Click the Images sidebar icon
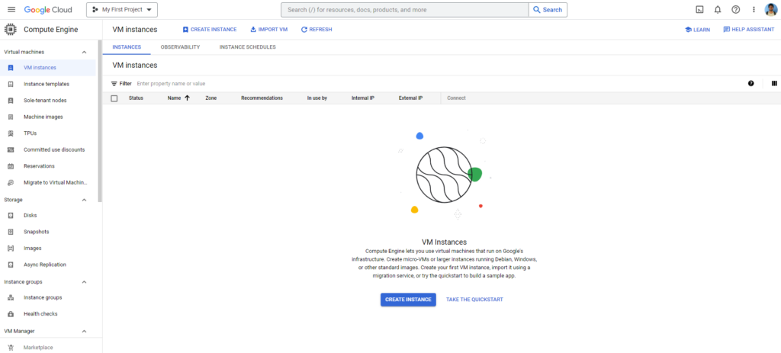781x353 pixels. [x=11, y=249]
